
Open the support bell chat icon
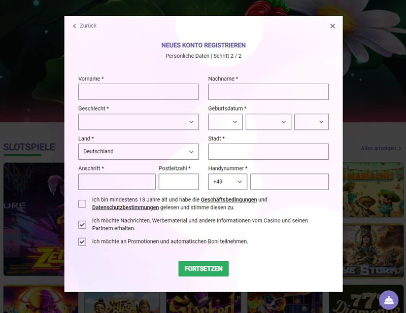[x=389, y=300]
